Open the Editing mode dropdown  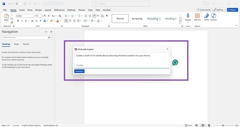(x=219, y=10)
